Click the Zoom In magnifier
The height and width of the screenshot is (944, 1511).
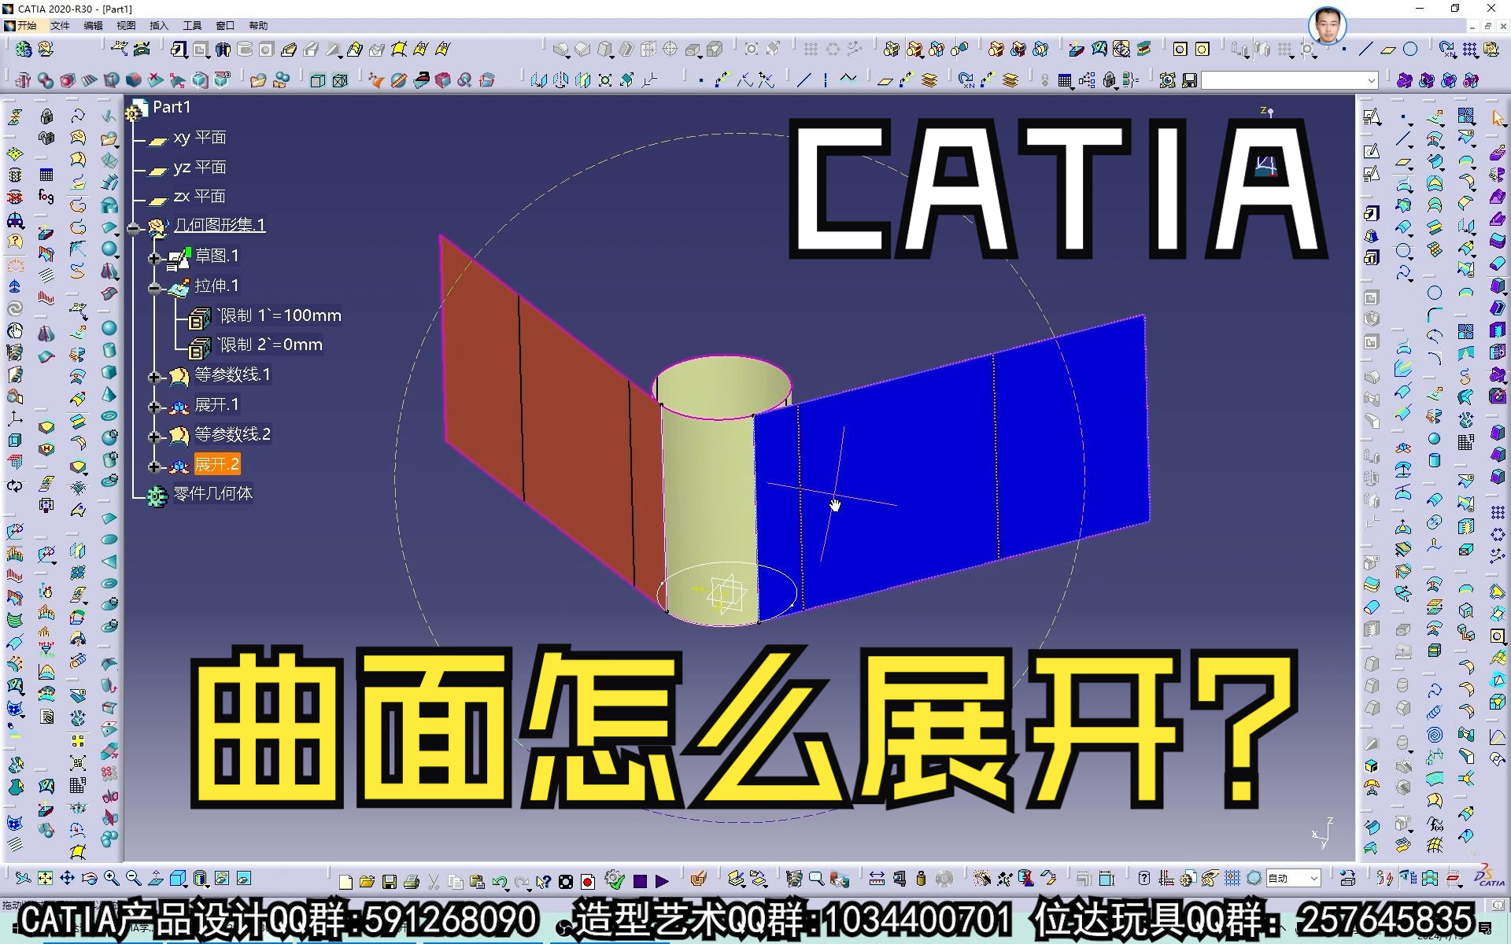point(111,878)
